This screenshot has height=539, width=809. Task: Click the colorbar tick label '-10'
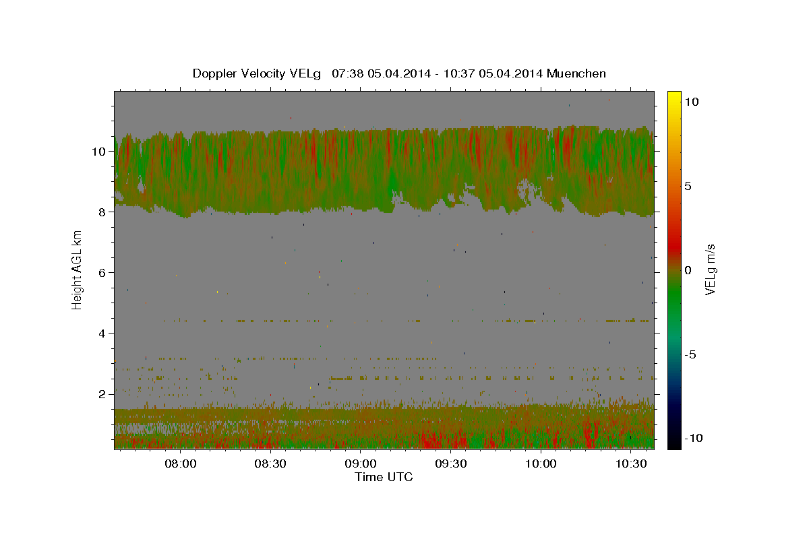pyautogui.click(x=693, y=438)
